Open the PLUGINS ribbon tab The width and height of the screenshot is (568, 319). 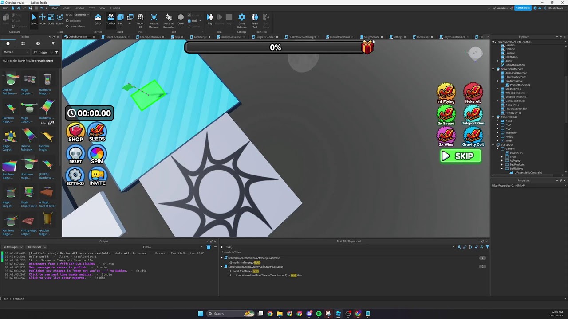115,8
